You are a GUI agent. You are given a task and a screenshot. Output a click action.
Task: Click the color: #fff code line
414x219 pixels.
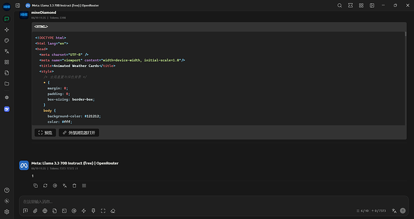point(59,122)
